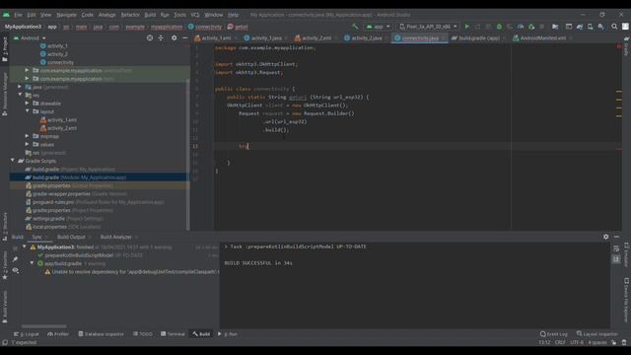
Task: Open the File menu
Action: [x=18, y=15]
